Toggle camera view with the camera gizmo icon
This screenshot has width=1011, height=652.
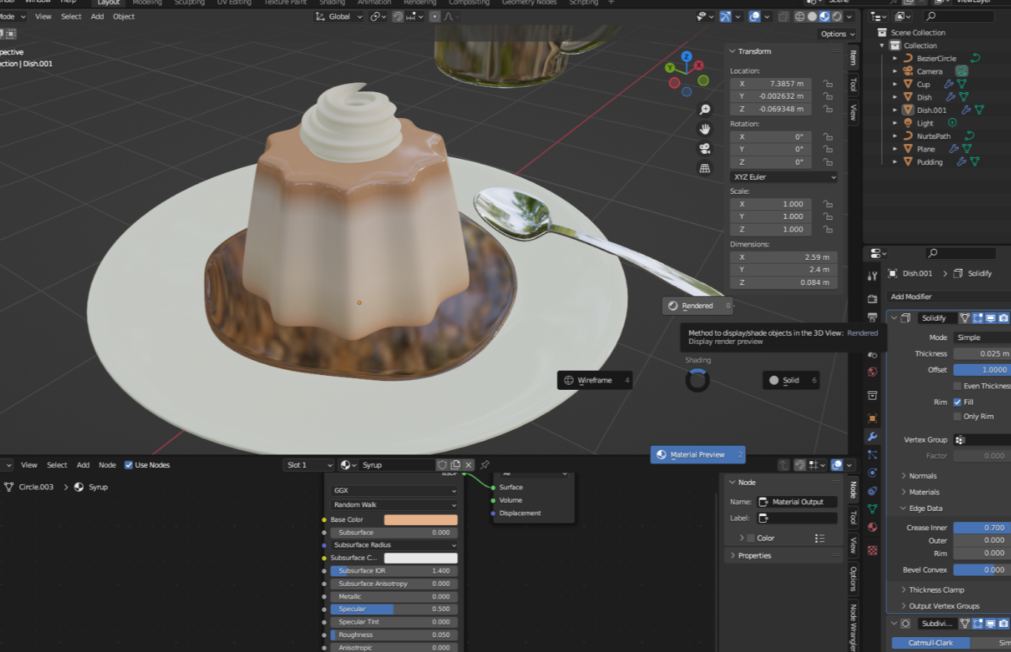[x=704, y=149]
